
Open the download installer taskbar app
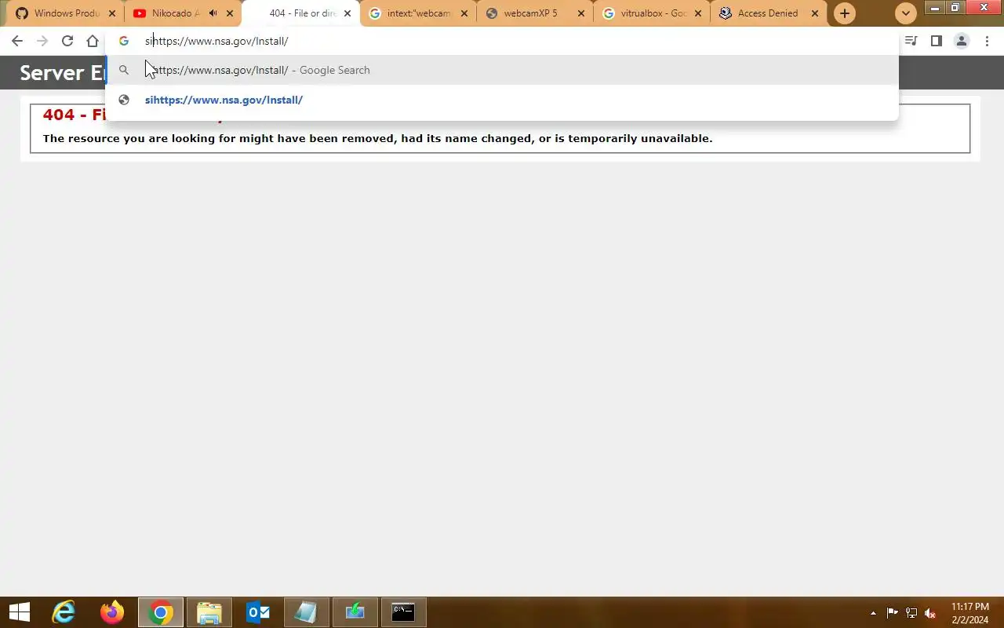point(355,612)
